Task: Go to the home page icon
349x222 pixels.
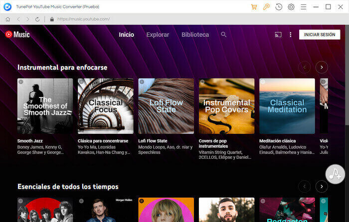Action: [x=8, y=19]
